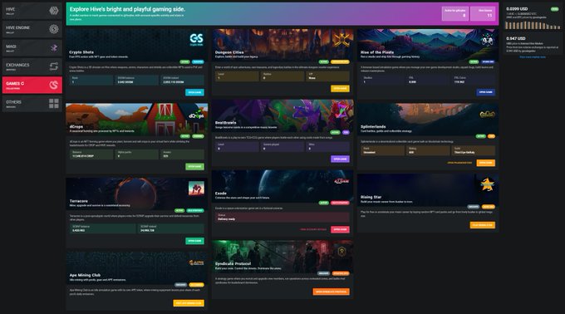The width and height of the screenshot is (565, 314).
Task: Click the green Active badge on Crypto Shots
Action: coord(184,61)
